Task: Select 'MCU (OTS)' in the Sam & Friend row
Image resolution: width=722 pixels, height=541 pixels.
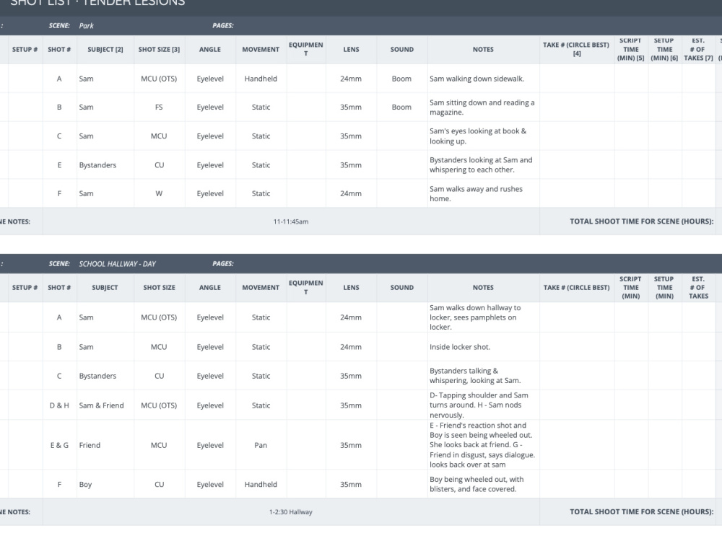Action: (159, 405)
